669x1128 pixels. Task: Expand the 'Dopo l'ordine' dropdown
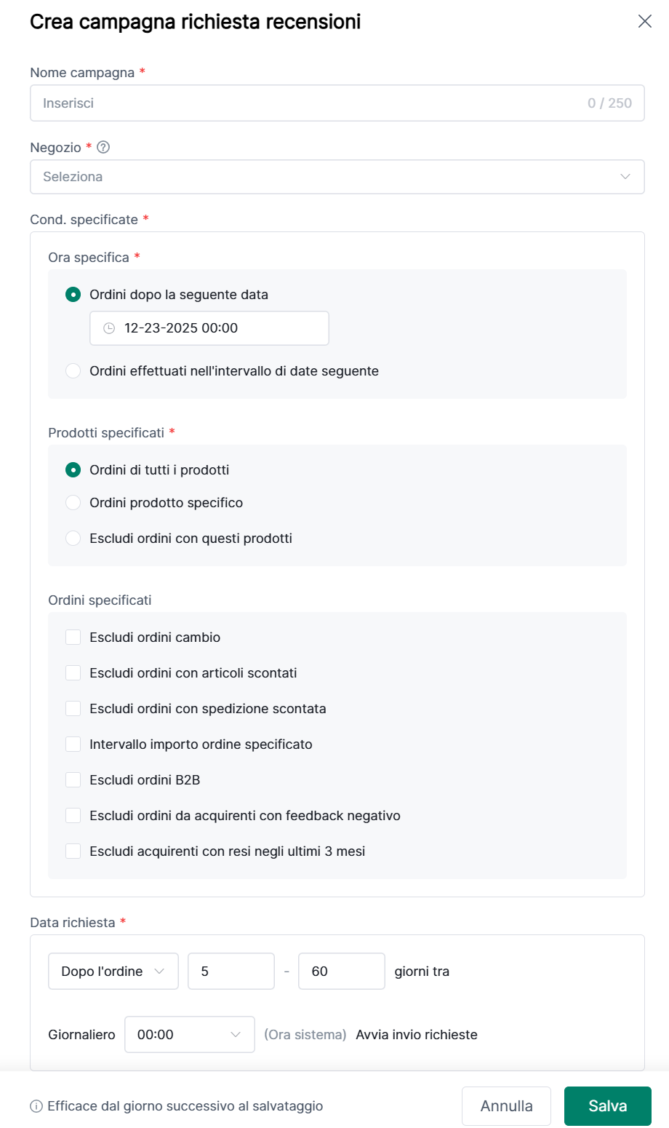click(113, 972)
